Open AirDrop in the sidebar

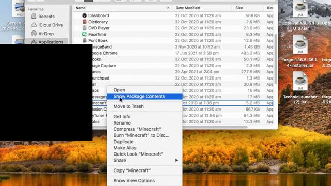pos(46,34)
